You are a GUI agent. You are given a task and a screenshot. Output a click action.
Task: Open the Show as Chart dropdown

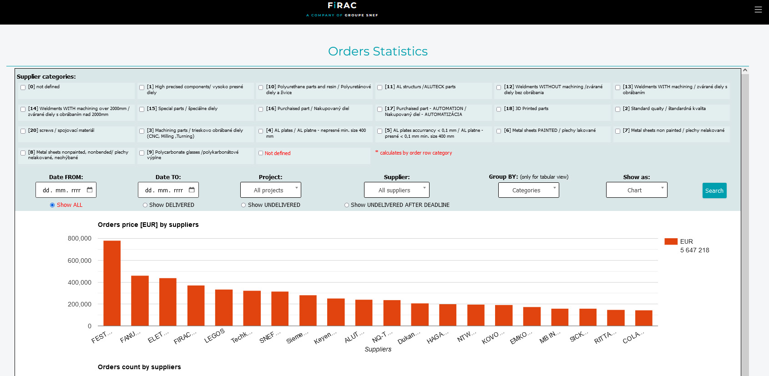[636, 190]
